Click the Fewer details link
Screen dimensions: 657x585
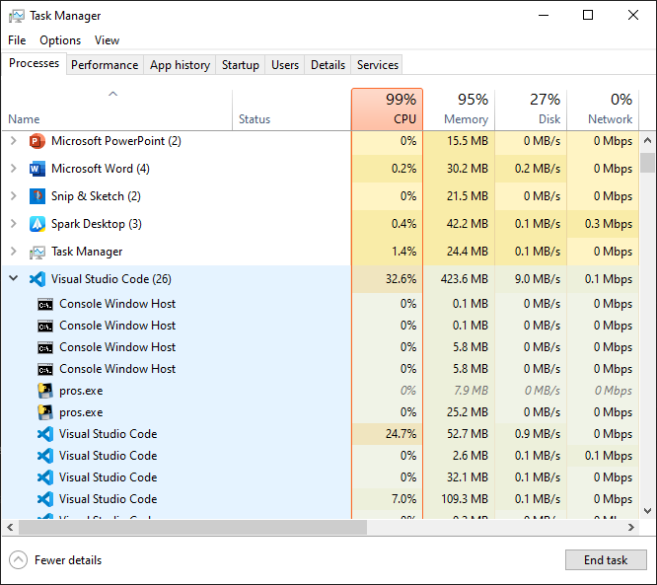pos(68,560)
